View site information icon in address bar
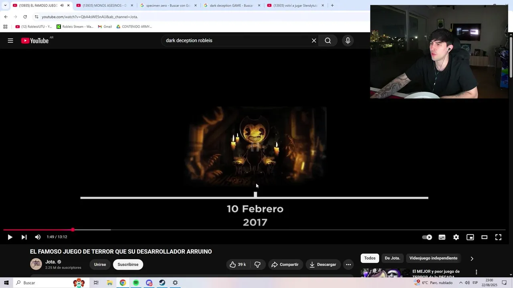Screen dimensions: 513x288 (x=36, y=17)
